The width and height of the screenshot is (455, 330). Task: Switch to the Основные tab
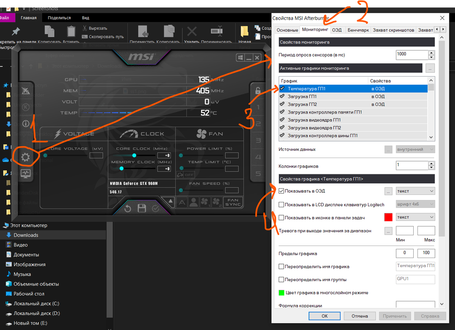pyautogui.click(x=287, y=30)
